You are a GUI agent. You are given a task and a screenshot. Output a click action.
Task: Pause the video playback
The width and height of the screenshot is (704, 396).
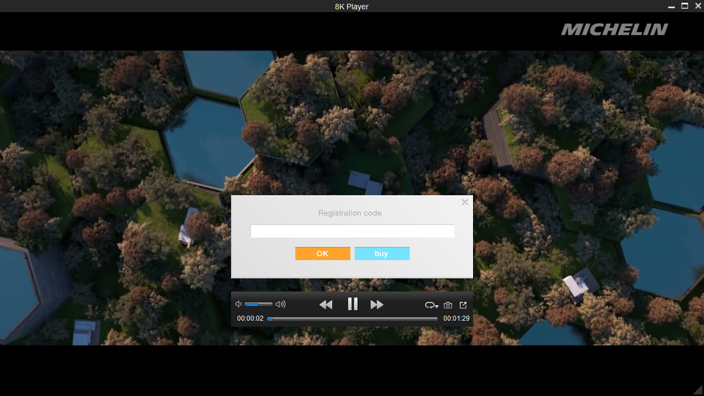353,304
